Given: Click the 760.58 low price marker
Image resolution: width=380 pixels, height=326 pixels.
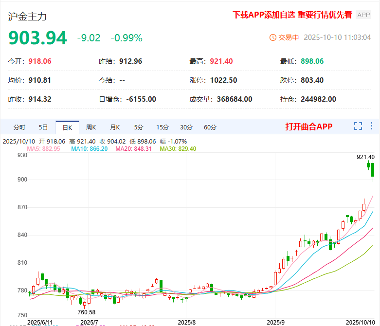Looking at the screenshot, I should click(86, 312).
